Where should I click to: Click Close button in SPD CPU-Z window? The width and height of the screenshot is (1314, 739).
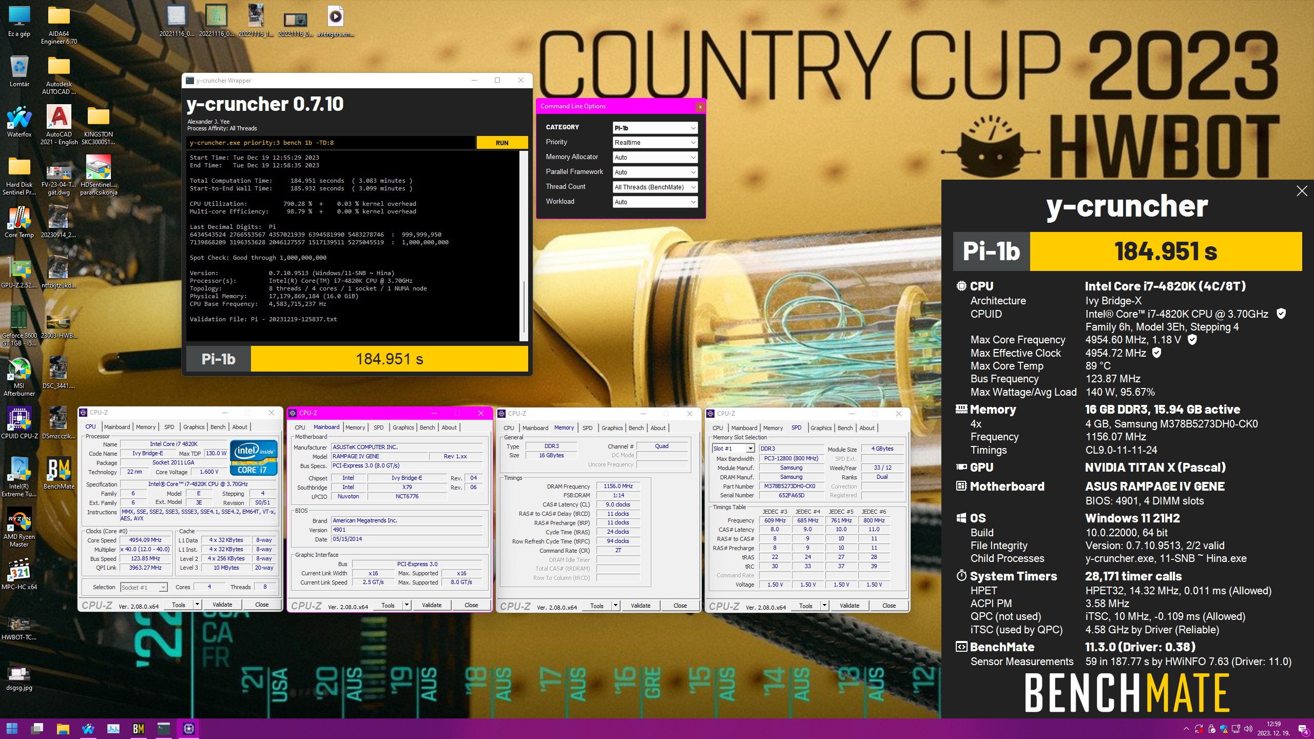[x=889, y=606]
